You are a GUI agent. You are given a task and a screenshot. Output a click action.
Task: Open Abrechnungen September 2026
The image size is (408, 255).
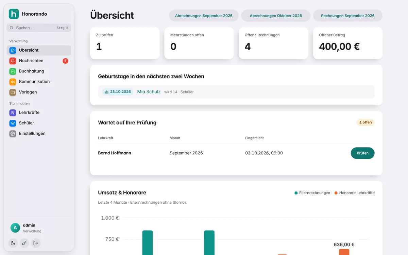[x=204, y=16]
